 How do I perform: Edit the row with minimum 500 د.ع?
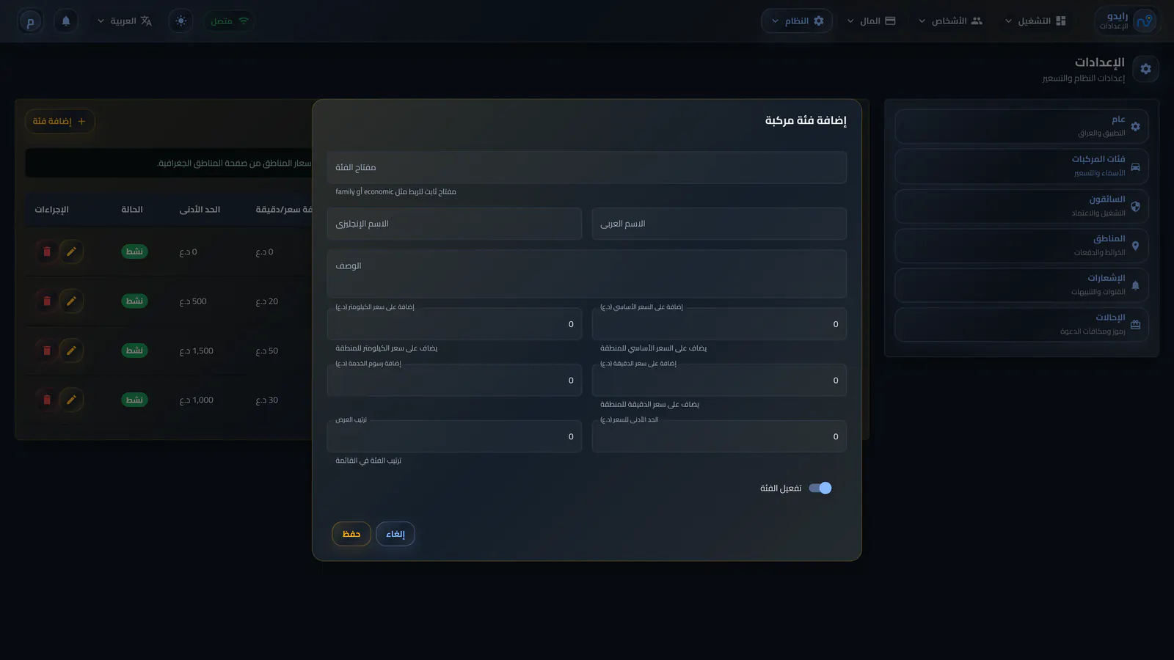71,301
